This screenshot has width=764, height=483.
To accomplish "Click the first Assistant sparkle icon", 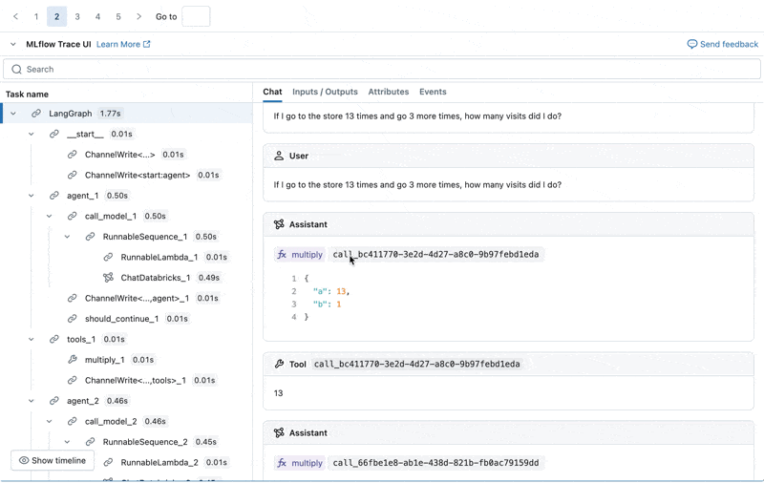I will click(279, 224).
